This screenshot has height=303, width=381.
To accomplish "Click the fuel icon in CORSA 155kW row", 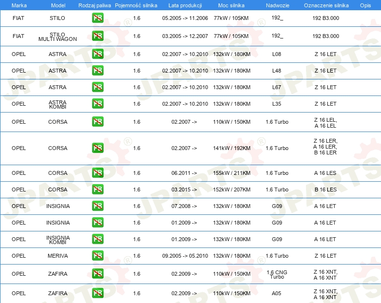I will [x=97, y=173].
